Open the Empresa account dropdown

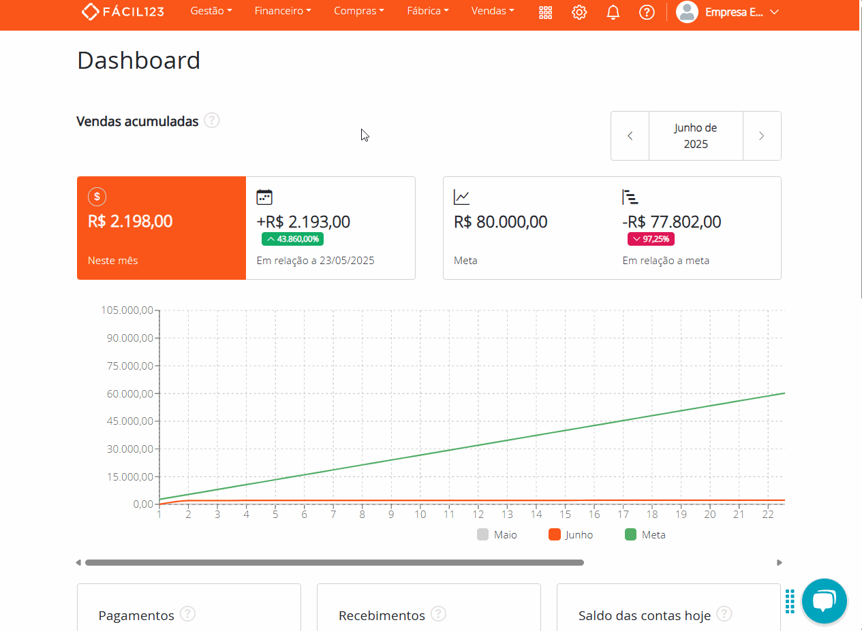[727, 12]
